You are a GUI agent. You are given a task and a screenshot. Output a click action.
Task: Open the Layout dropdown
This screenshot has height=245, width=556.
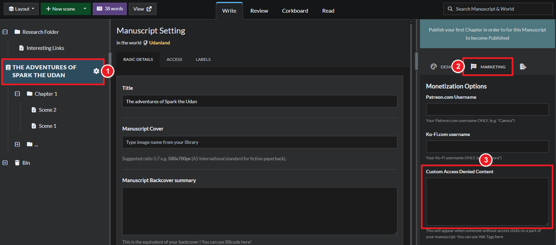(21, 9)
